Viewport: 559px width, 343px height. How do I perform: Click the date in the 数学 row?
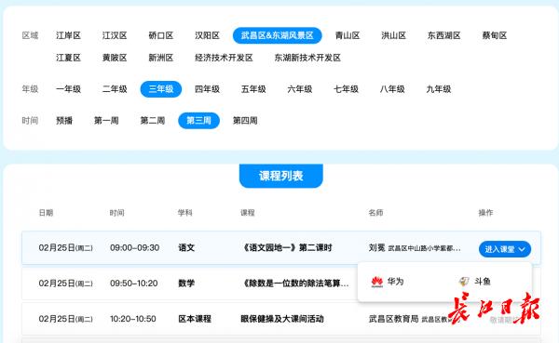(x=65, y=284)
